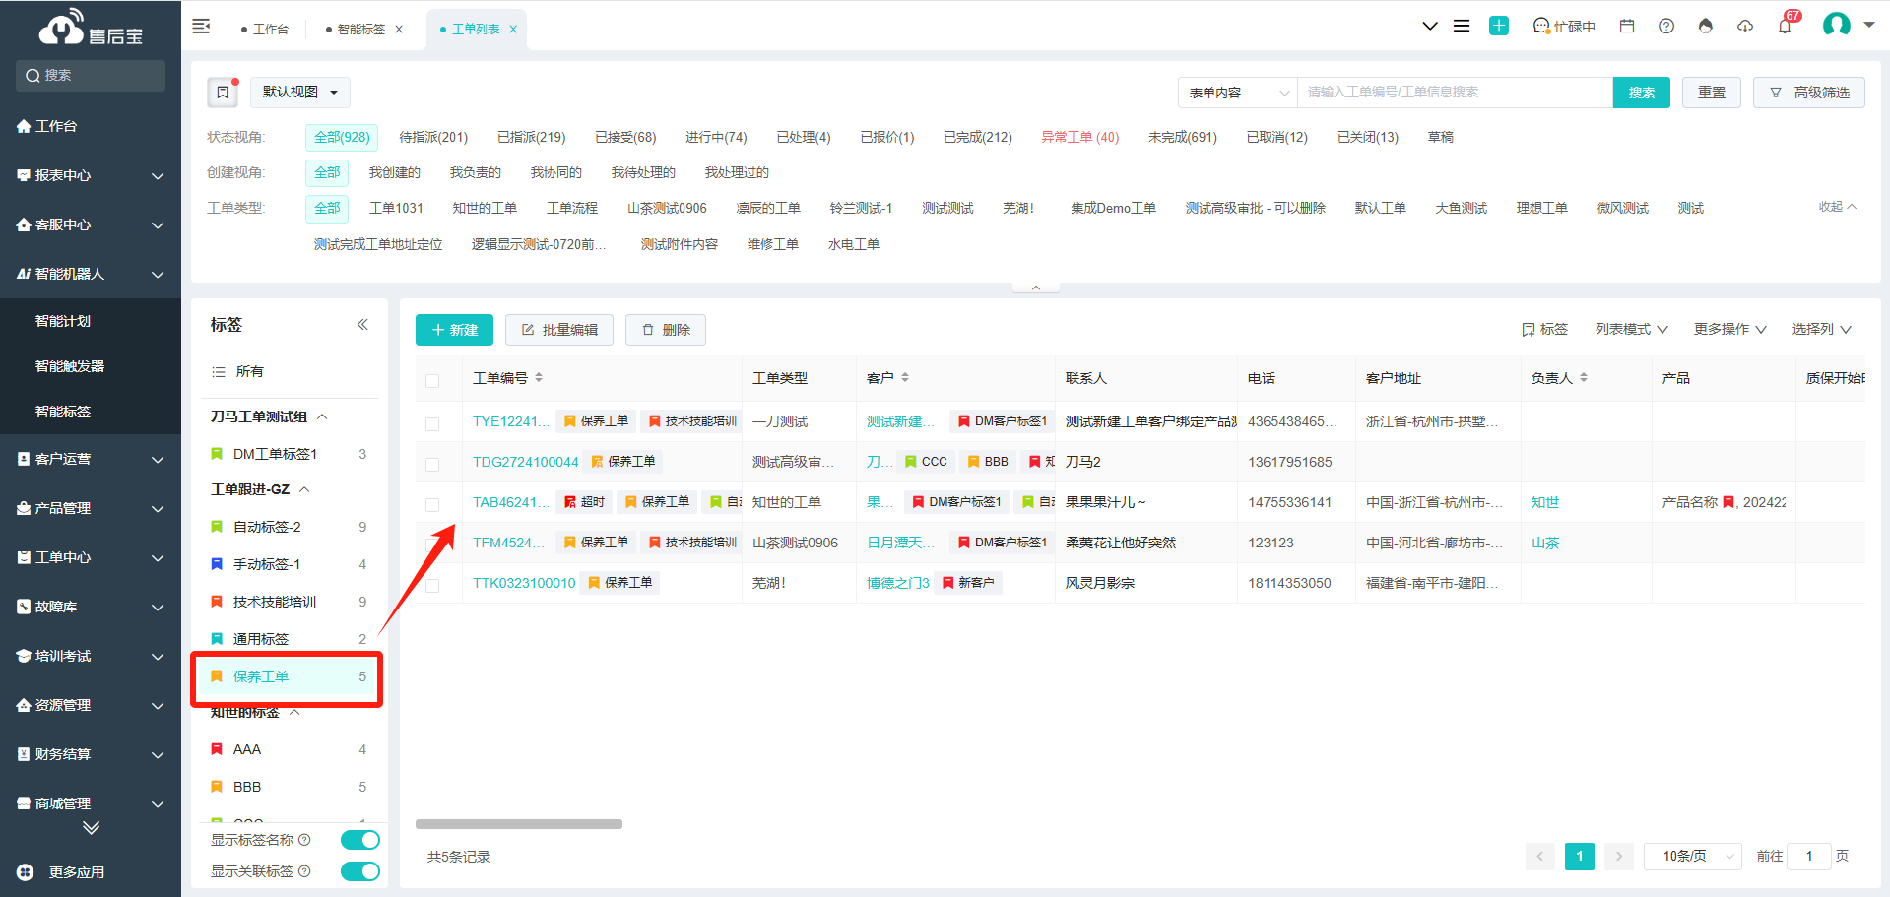Image resolution: width=1890 pixels, height=897 pixels.
Task: Close the 智能标签 tab
Action: point(399,30)
